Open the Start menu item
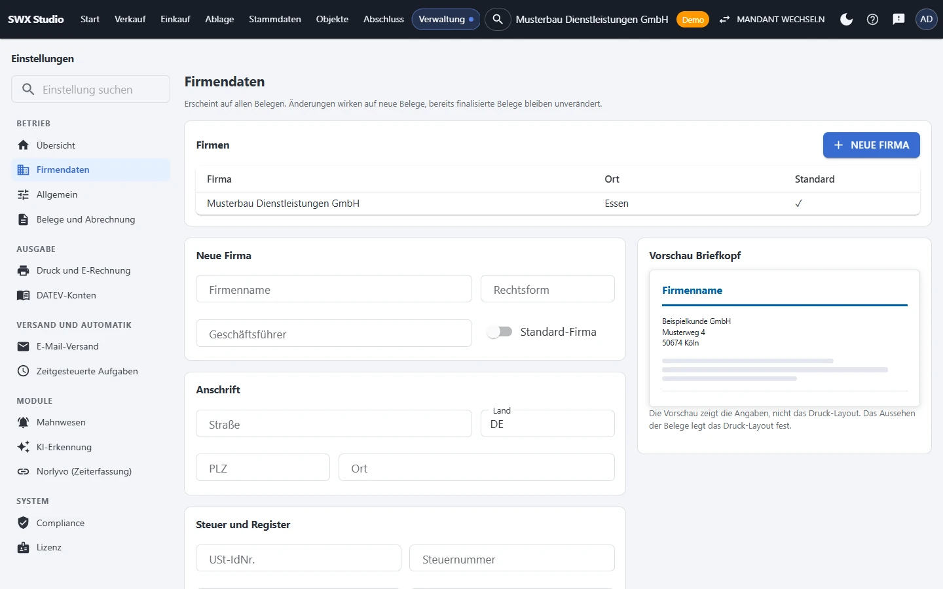The width and height of the screenshot is (943, 589). [90, 19]
